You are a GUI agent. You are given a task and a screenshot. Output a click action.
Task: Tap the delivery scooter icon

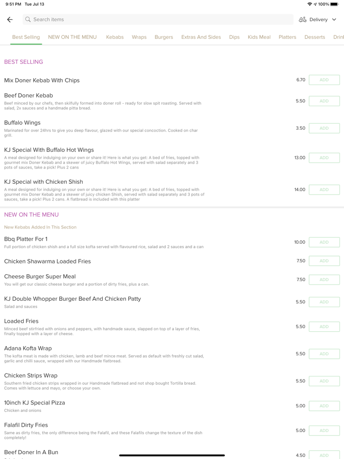coord(303,20)
